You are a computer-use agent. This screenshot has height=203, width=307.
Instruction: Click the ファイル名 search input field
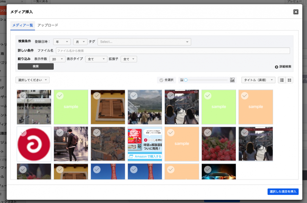pos(172,51)
